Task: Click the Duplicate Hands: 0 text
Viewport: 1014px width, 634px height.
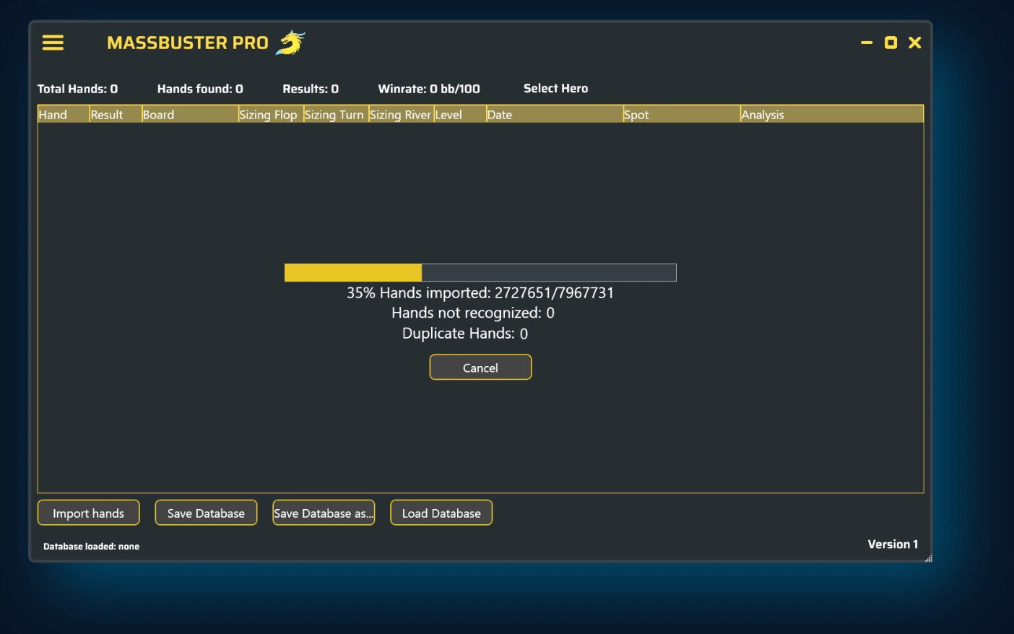Action: click(465, 333)
